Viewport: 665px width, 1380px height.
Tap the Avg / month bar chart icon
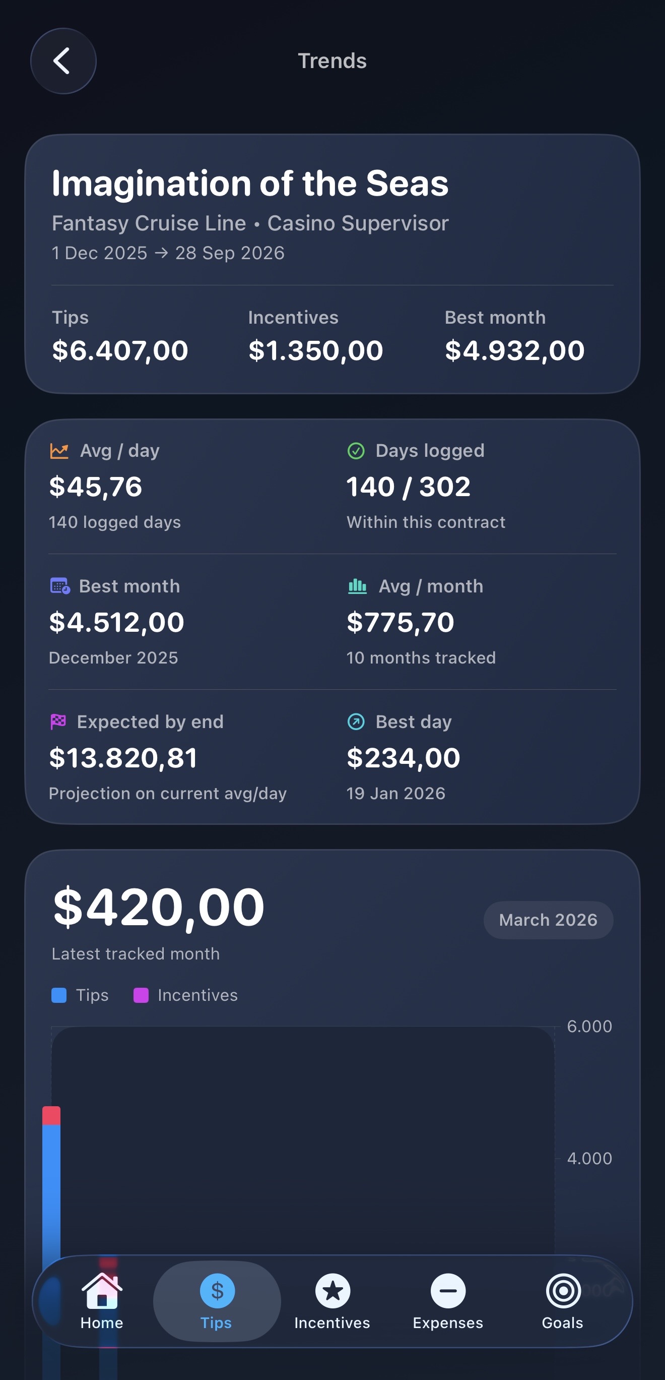click(x=357, y=586)
